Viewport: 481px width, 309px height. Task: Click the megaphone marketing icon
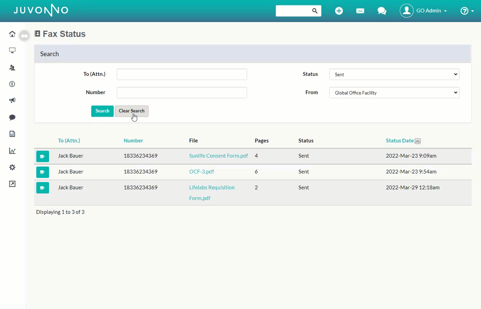tap(12, 100)
